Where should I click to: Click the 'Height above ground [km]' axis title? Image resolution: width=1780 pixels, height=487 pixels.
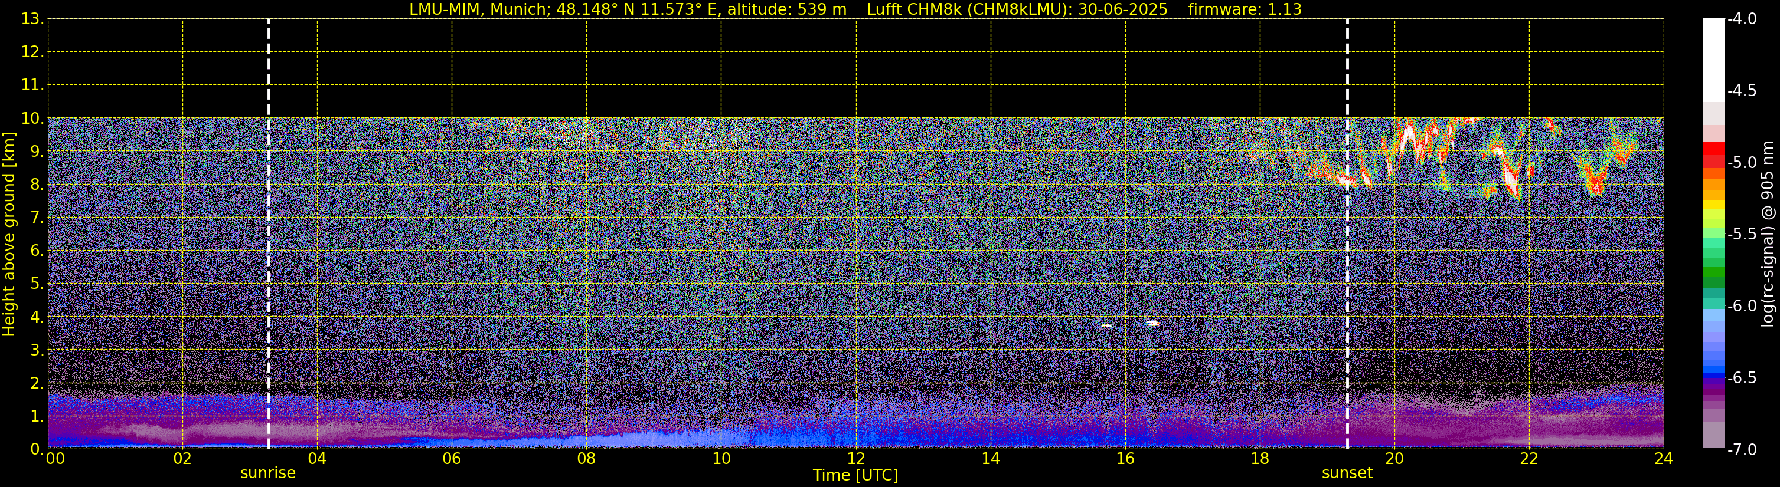pyautogui.click(x=9, y=235)
